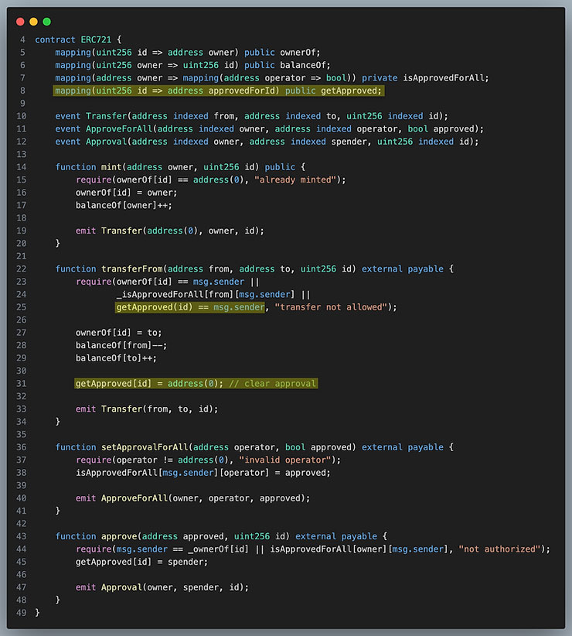This screenshot has width=572, height=636.
Task: Click the 'getApproved[id] = spender;' line
Action: pyautogui.click(x=141, y=562)
